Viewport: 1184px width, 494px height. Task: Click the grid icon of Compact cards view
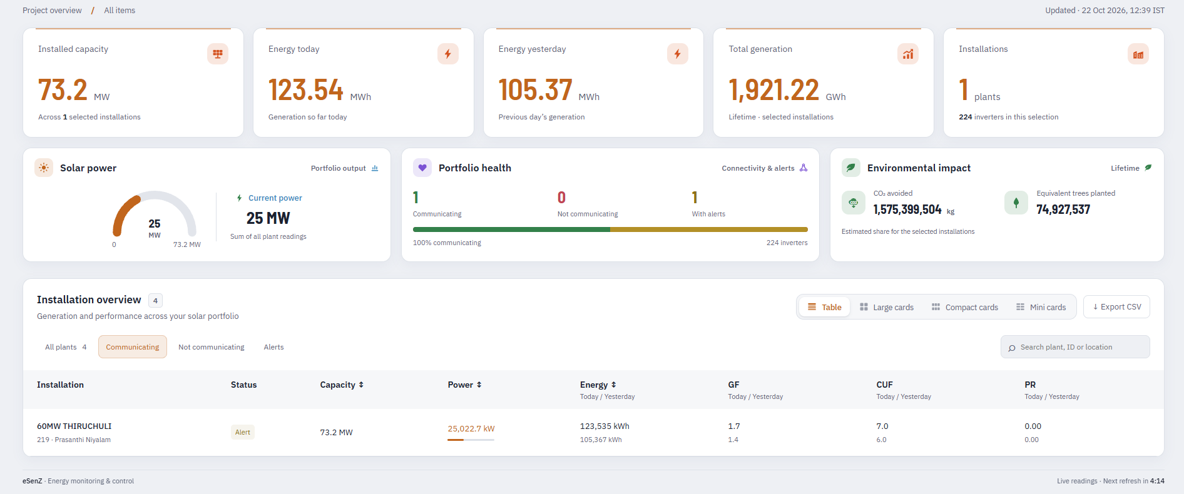click(936, 307)
